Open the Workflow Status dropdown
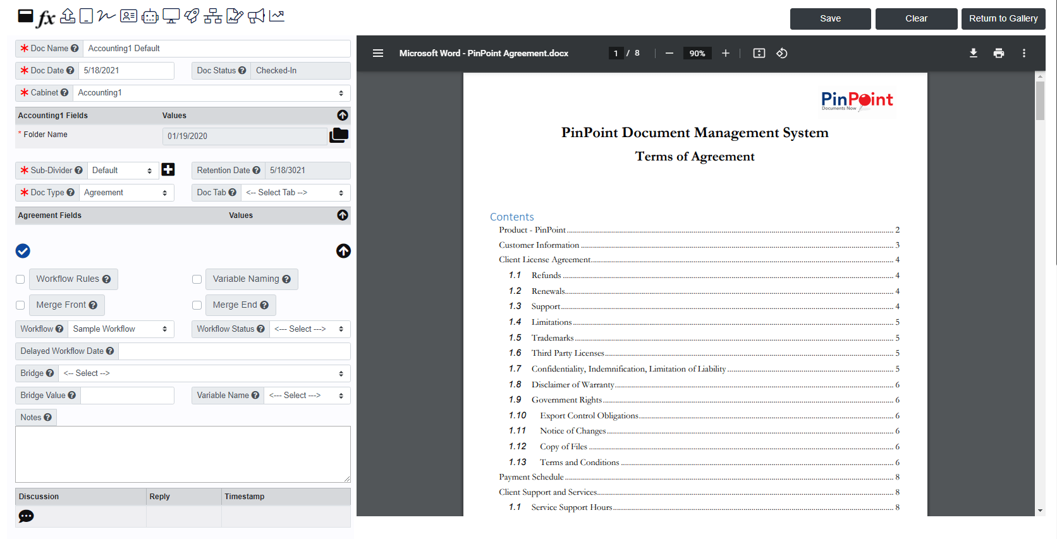1057x539 pixels. [x=310, y=329]
